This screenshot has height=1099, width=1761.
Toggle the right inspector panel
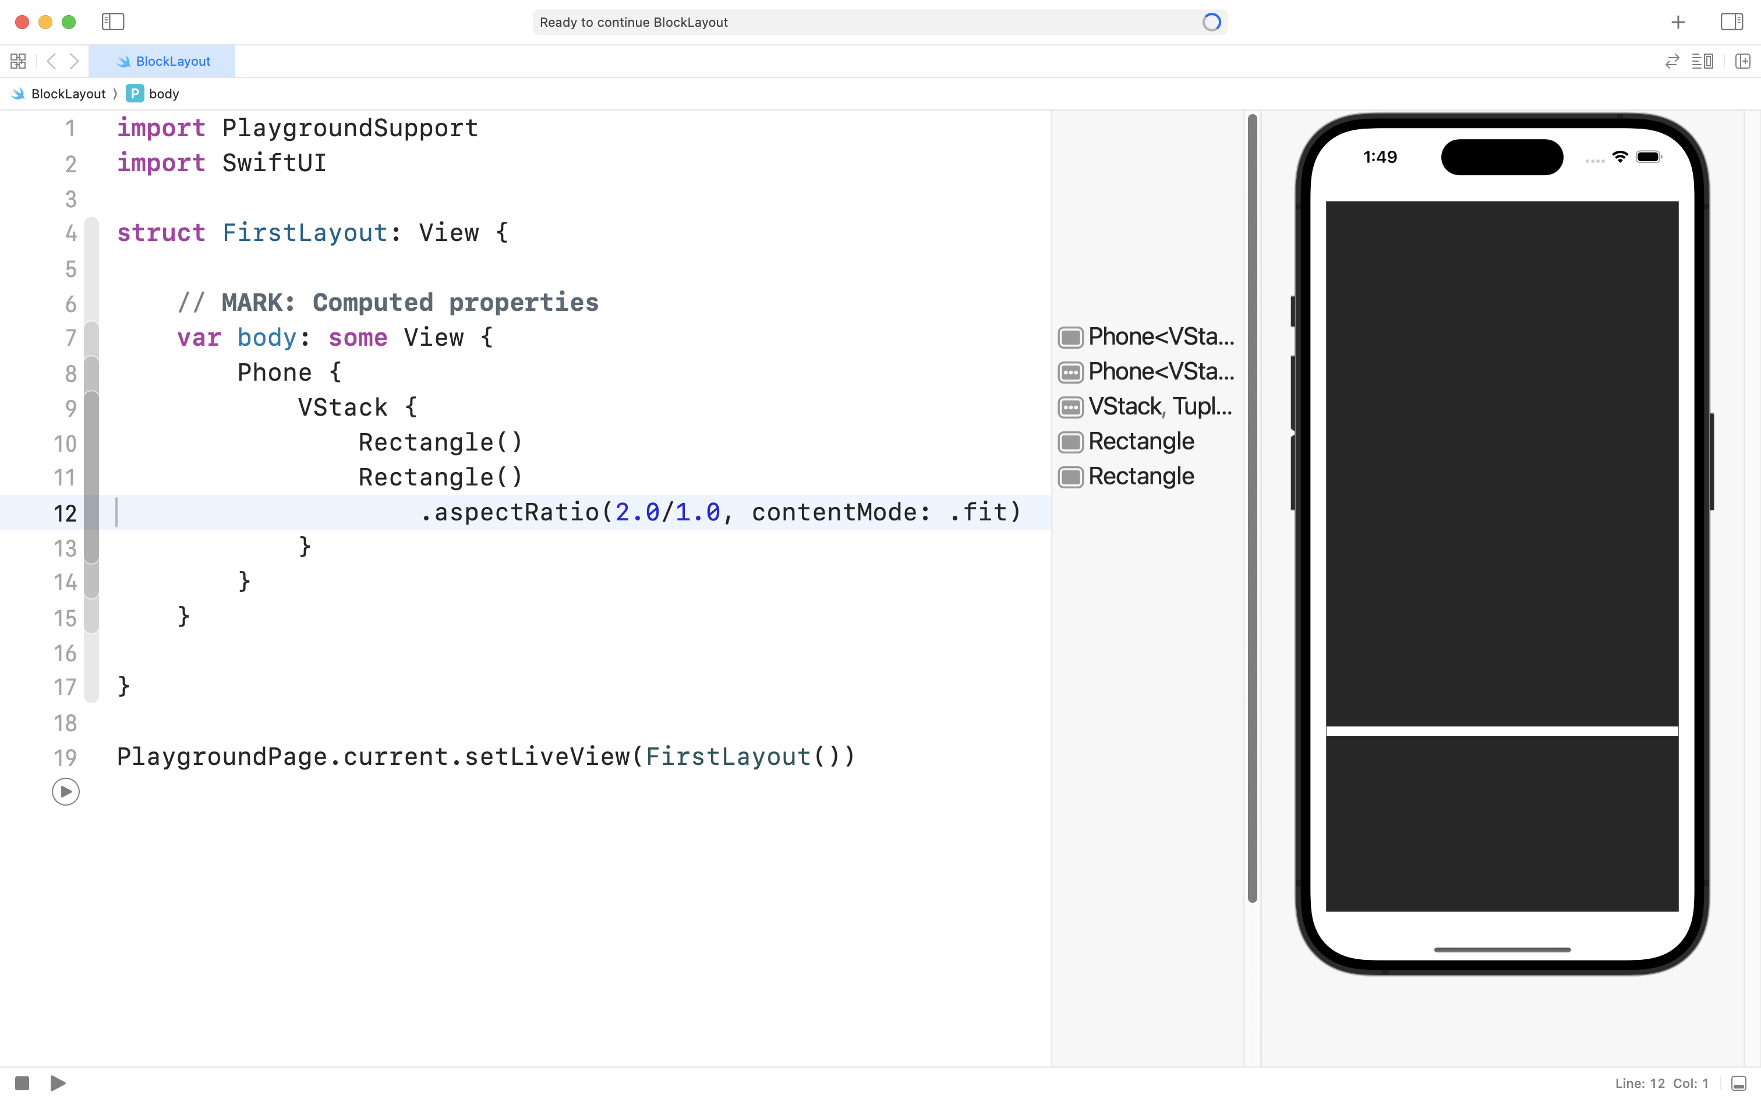point(1731,22)
